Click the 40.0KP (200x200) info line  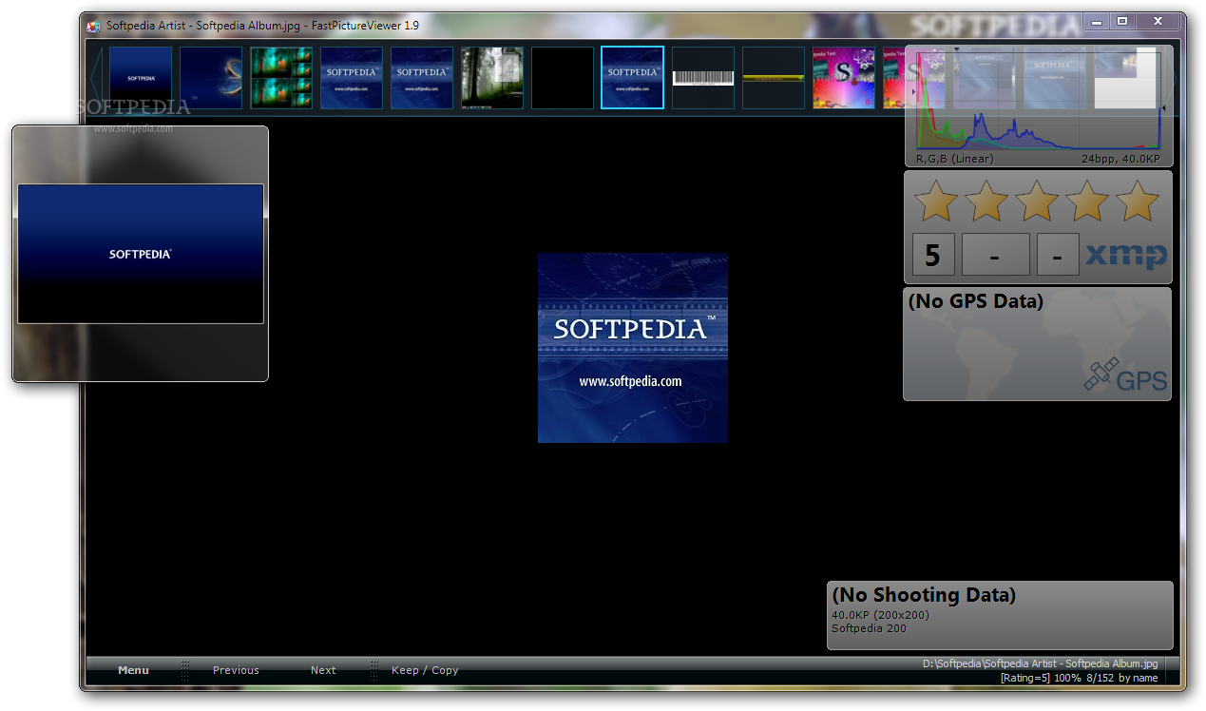coord(880,615)
